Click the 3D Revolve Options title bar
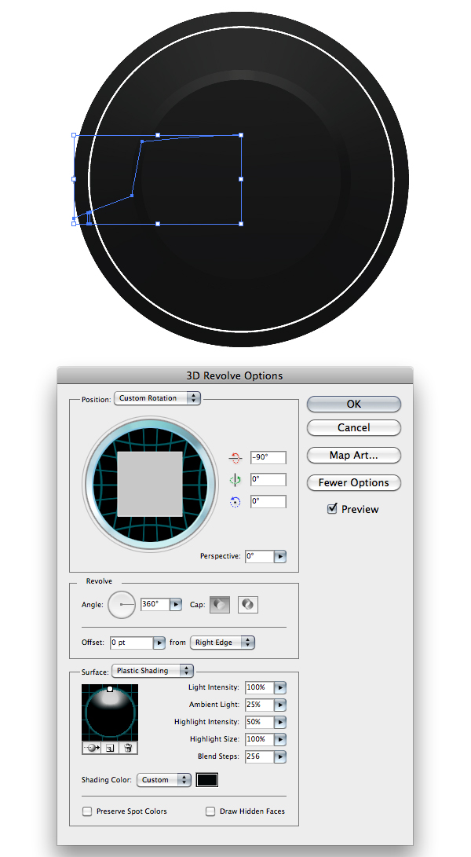471x857 pixels. click(235, 375)
